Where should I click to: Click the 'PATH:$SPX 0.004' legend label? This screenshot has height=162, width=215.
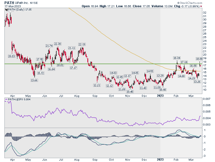(x=19, y=100)
